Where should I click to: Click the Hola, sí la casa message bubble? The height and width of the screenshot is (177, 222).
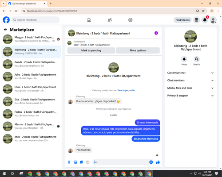coord(120,131)
